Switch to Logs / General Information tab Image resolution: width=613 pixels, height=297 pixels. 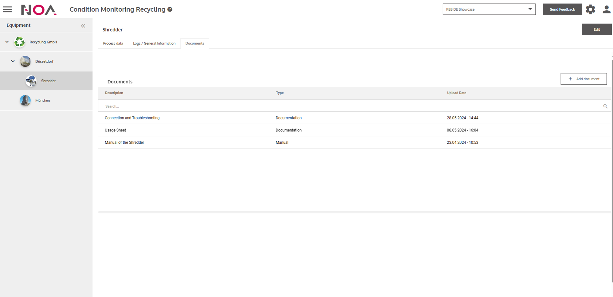[x=154, y=44]
